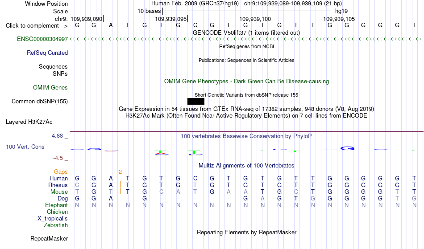The height and width of the screenshot is (249, 424).
Task: Click the OMIM Gene Phenotypes track title
Action: click(x=246, y=82)
